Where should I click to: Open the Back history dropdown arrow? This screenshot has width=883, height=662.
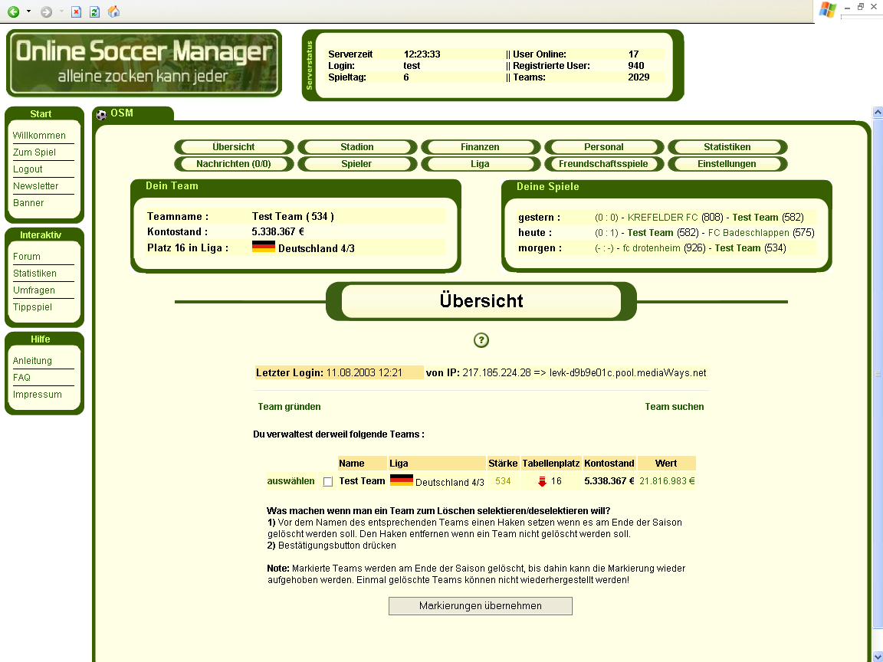point(28,11)
